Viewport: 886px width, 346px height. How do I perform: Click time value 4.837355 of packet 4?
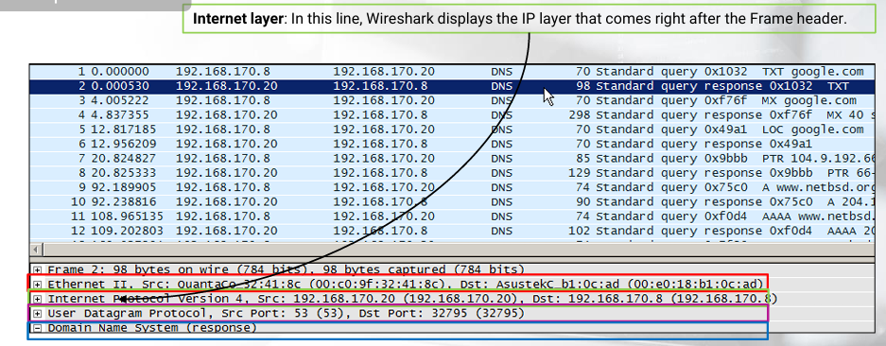(x=120, y=115)
